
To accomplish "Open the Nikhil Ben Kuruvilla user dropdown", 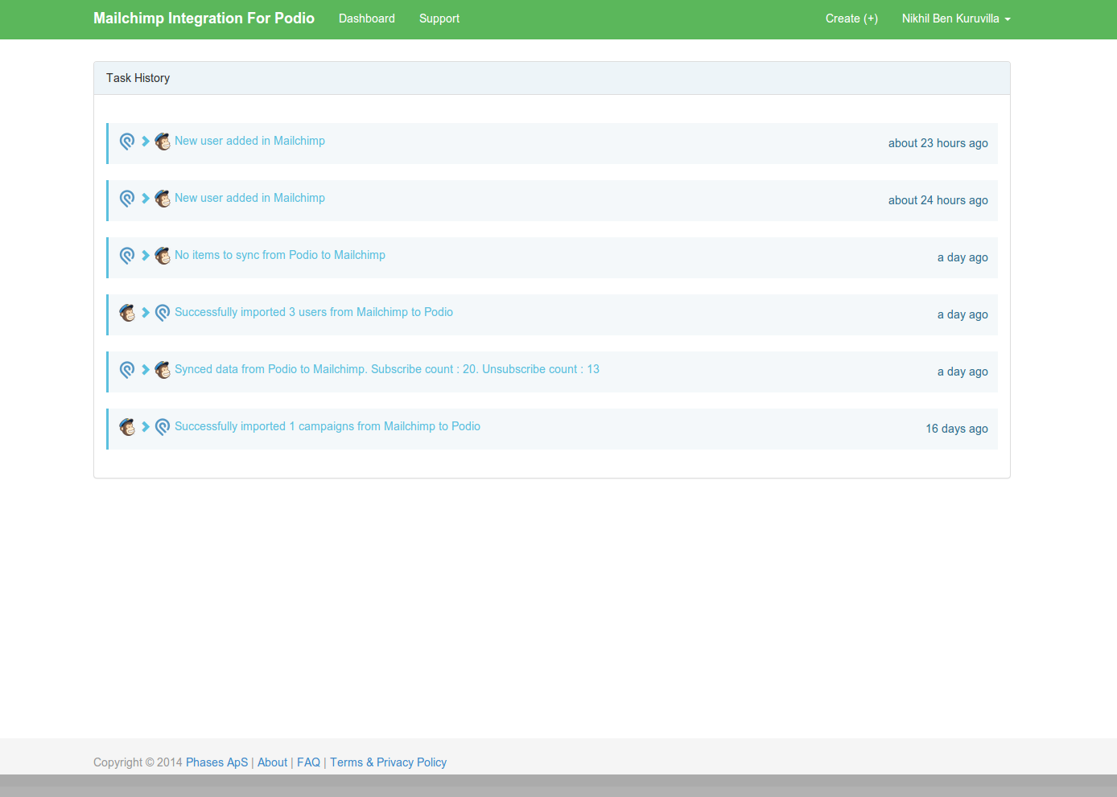I will 955,18.
